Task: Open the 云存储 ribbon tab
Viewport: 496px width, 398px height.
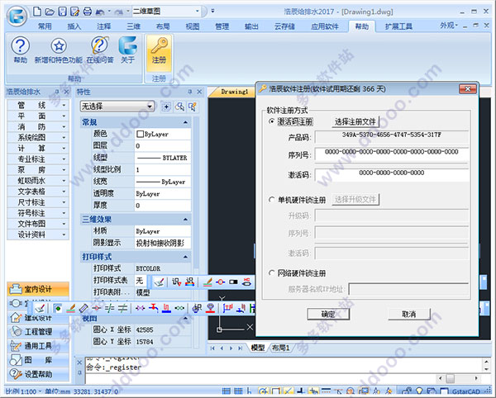Action: click(x=284, y=26)
